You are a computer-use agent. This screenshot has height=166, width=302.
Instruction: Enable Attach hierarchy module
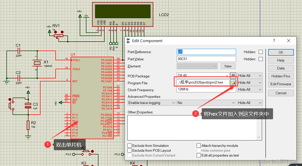199,146
